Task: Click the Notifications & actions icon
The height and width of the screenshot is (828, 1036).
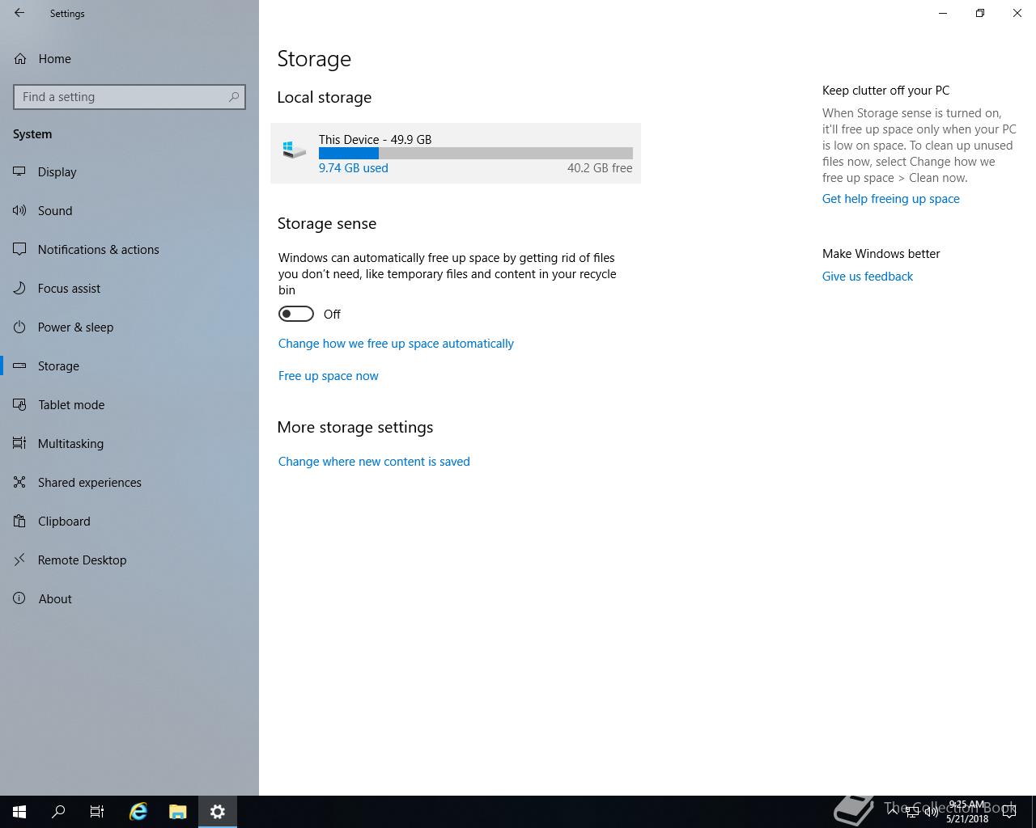Action: pos(19,249)
